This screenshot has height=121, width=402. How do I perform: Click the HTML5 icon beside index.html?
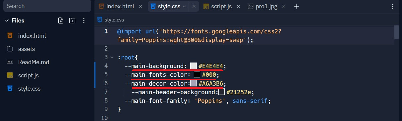pos(10,36)
